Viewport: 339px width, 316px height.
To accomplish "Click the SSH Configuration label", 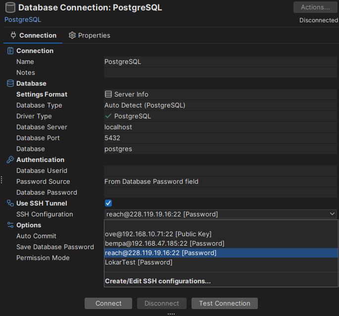I will pyautogui.click(x=45, y=214).
